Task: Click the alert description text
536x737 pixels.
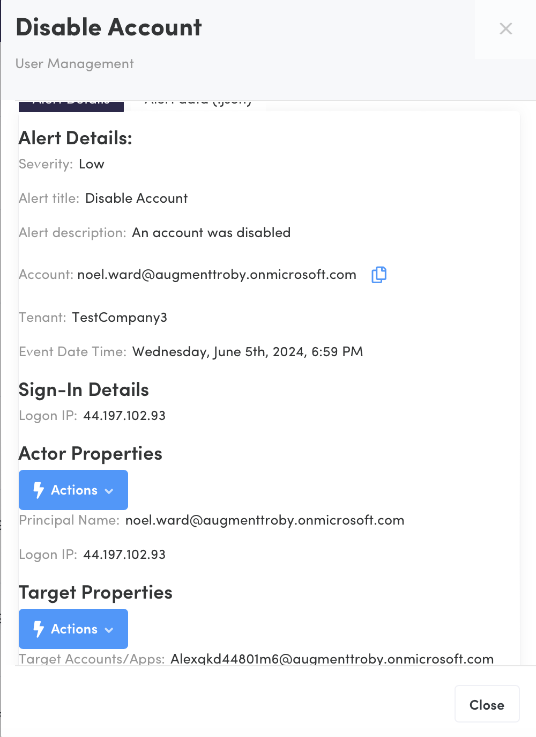Action: coord(211,233)
